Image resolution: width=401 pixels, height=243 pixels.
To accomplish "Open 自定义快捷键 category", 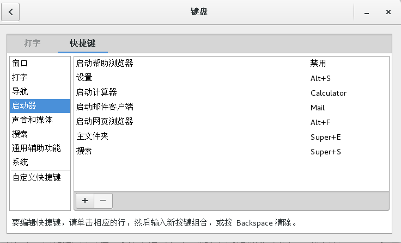I will pyautogui.click(x=40, y=177).
